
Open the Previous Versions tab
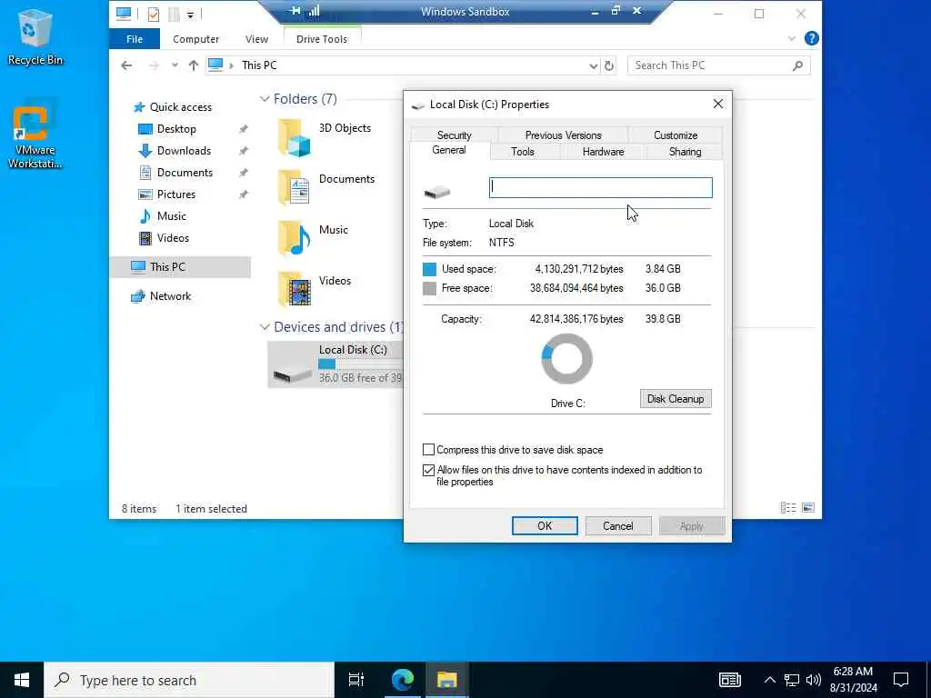[x=563, y=135]
